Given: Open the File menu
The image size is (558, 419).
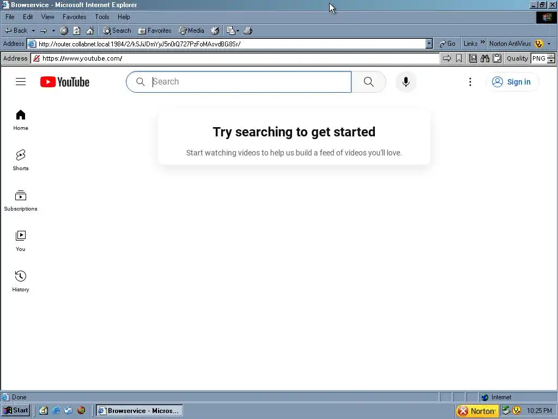Looking at the screenshot, I should coord(10,17).
